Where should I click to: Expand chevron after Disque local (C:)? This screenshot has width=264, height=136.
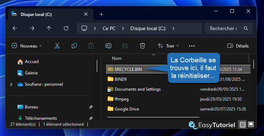point(173,28)
